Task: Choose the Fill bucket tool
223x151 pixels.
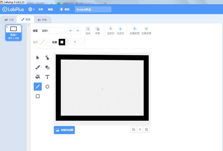Action: pyautogui.click(x=38, y=77)
